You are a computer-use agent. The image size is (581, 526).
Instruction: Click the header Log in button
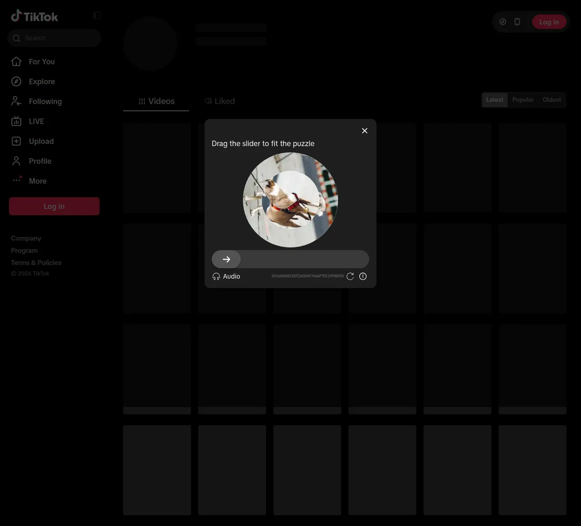coord(549,22)
